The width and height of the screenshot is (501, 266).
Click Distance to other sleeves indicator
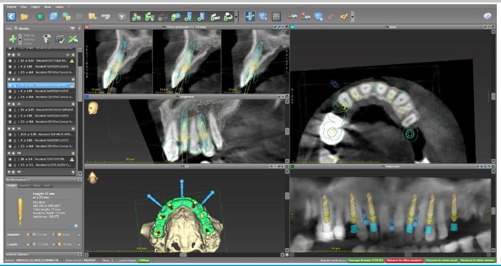[x=478, y=260]
